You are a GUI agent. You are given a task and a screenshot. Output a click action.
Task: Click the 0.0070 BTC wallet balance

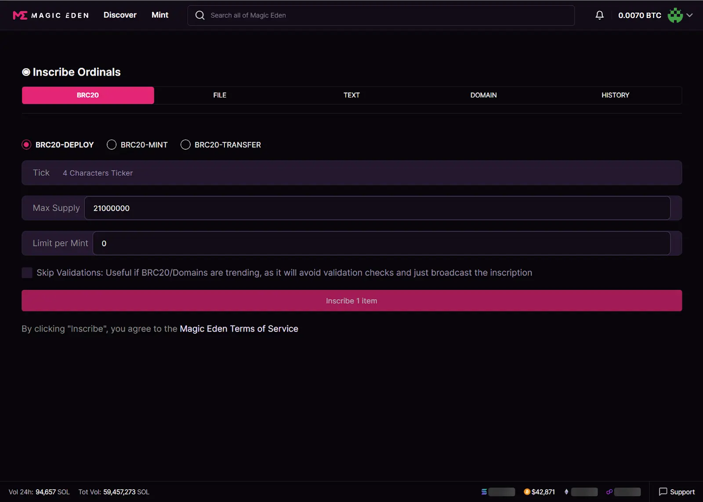click(639, 15)
